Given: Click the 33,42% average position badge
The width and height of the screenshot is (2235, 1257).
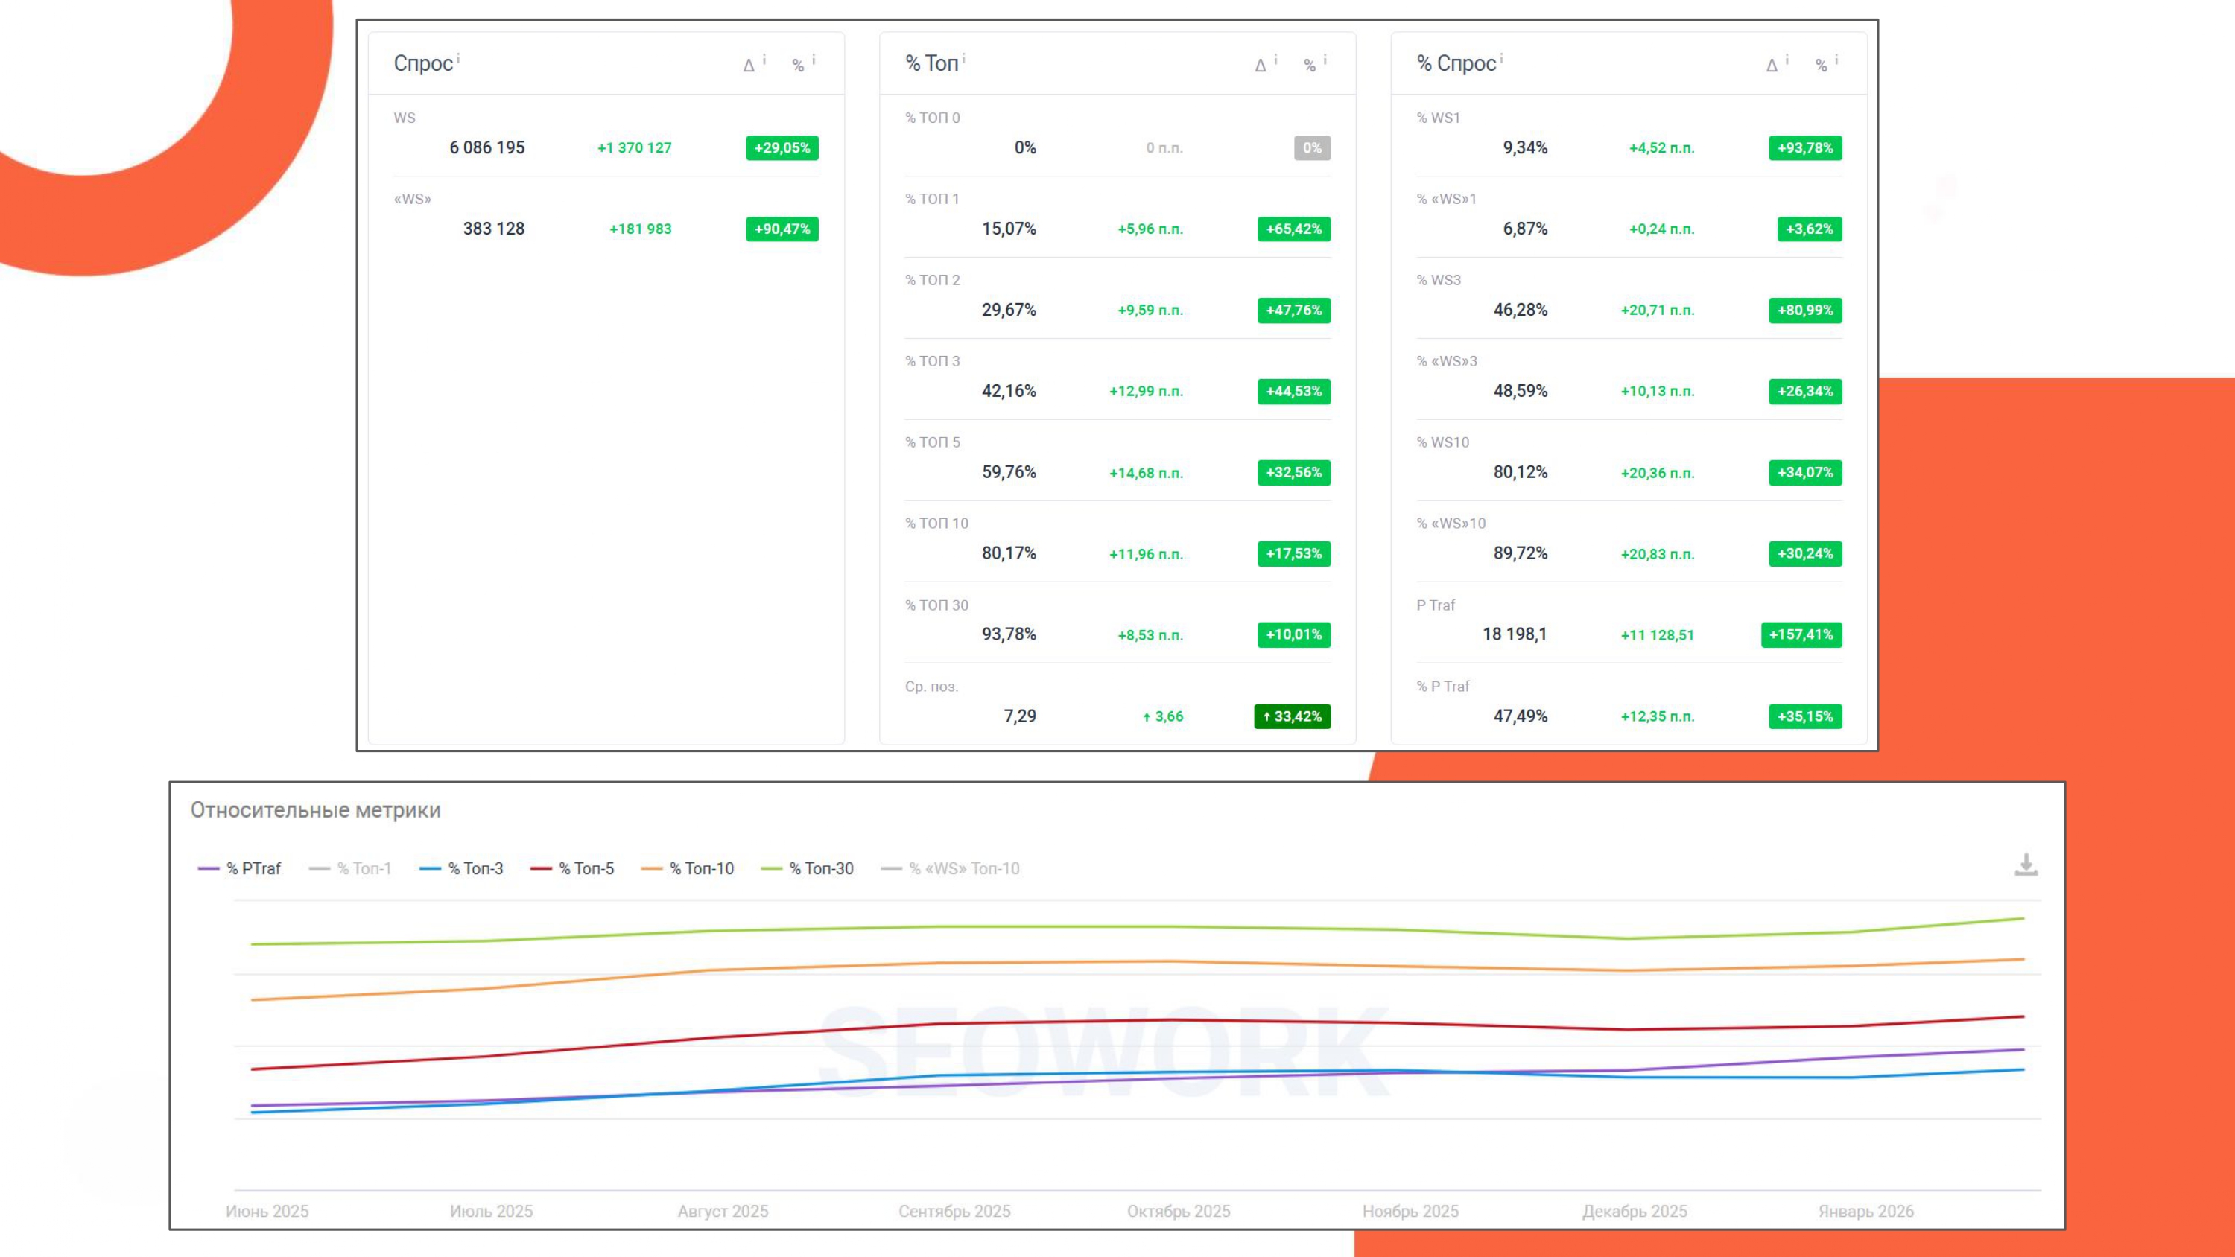Looking at the screenshot, I should pos(1292,716).
